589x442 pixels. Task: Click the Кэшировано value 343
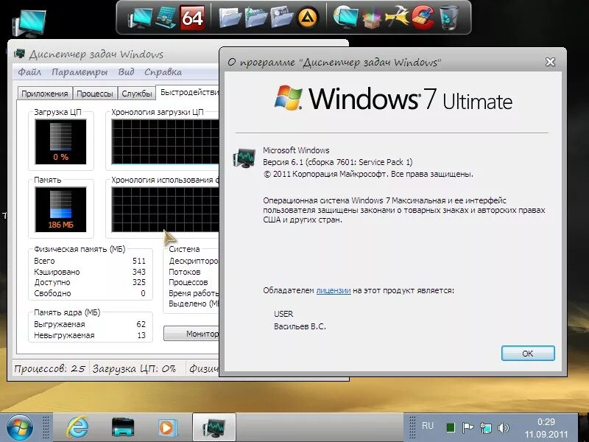coord(139,272)
